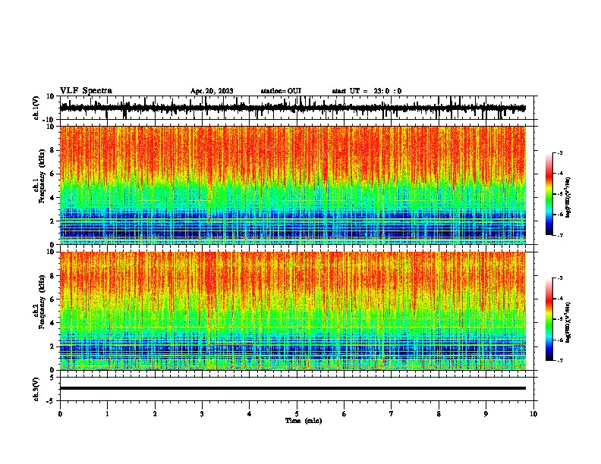
Task: Click the "ch.1(V)" waveform axis label
Action: (x=36, y=108)
